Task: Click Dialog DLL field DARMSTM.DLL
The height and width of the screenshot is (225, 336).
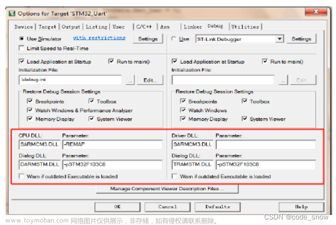Action: (40, 164)
